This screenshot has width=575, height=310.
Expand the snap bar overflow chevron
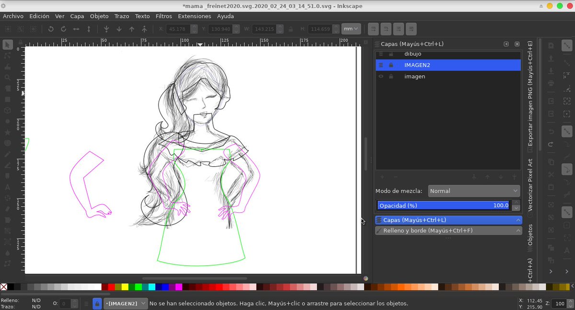(x=567, y=272)
